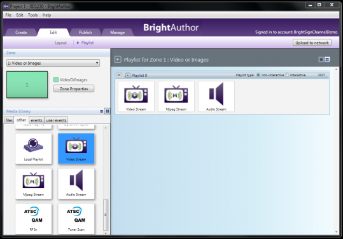Click playlist pane scrollbar up arrow
Image resolution: width=343 pixels, height=239 pixels.
pos(336,69)
